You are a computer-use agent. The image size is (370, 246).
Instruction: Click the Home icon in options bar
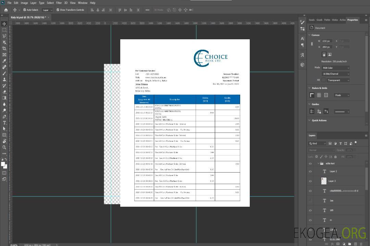[x=6, y=10]
